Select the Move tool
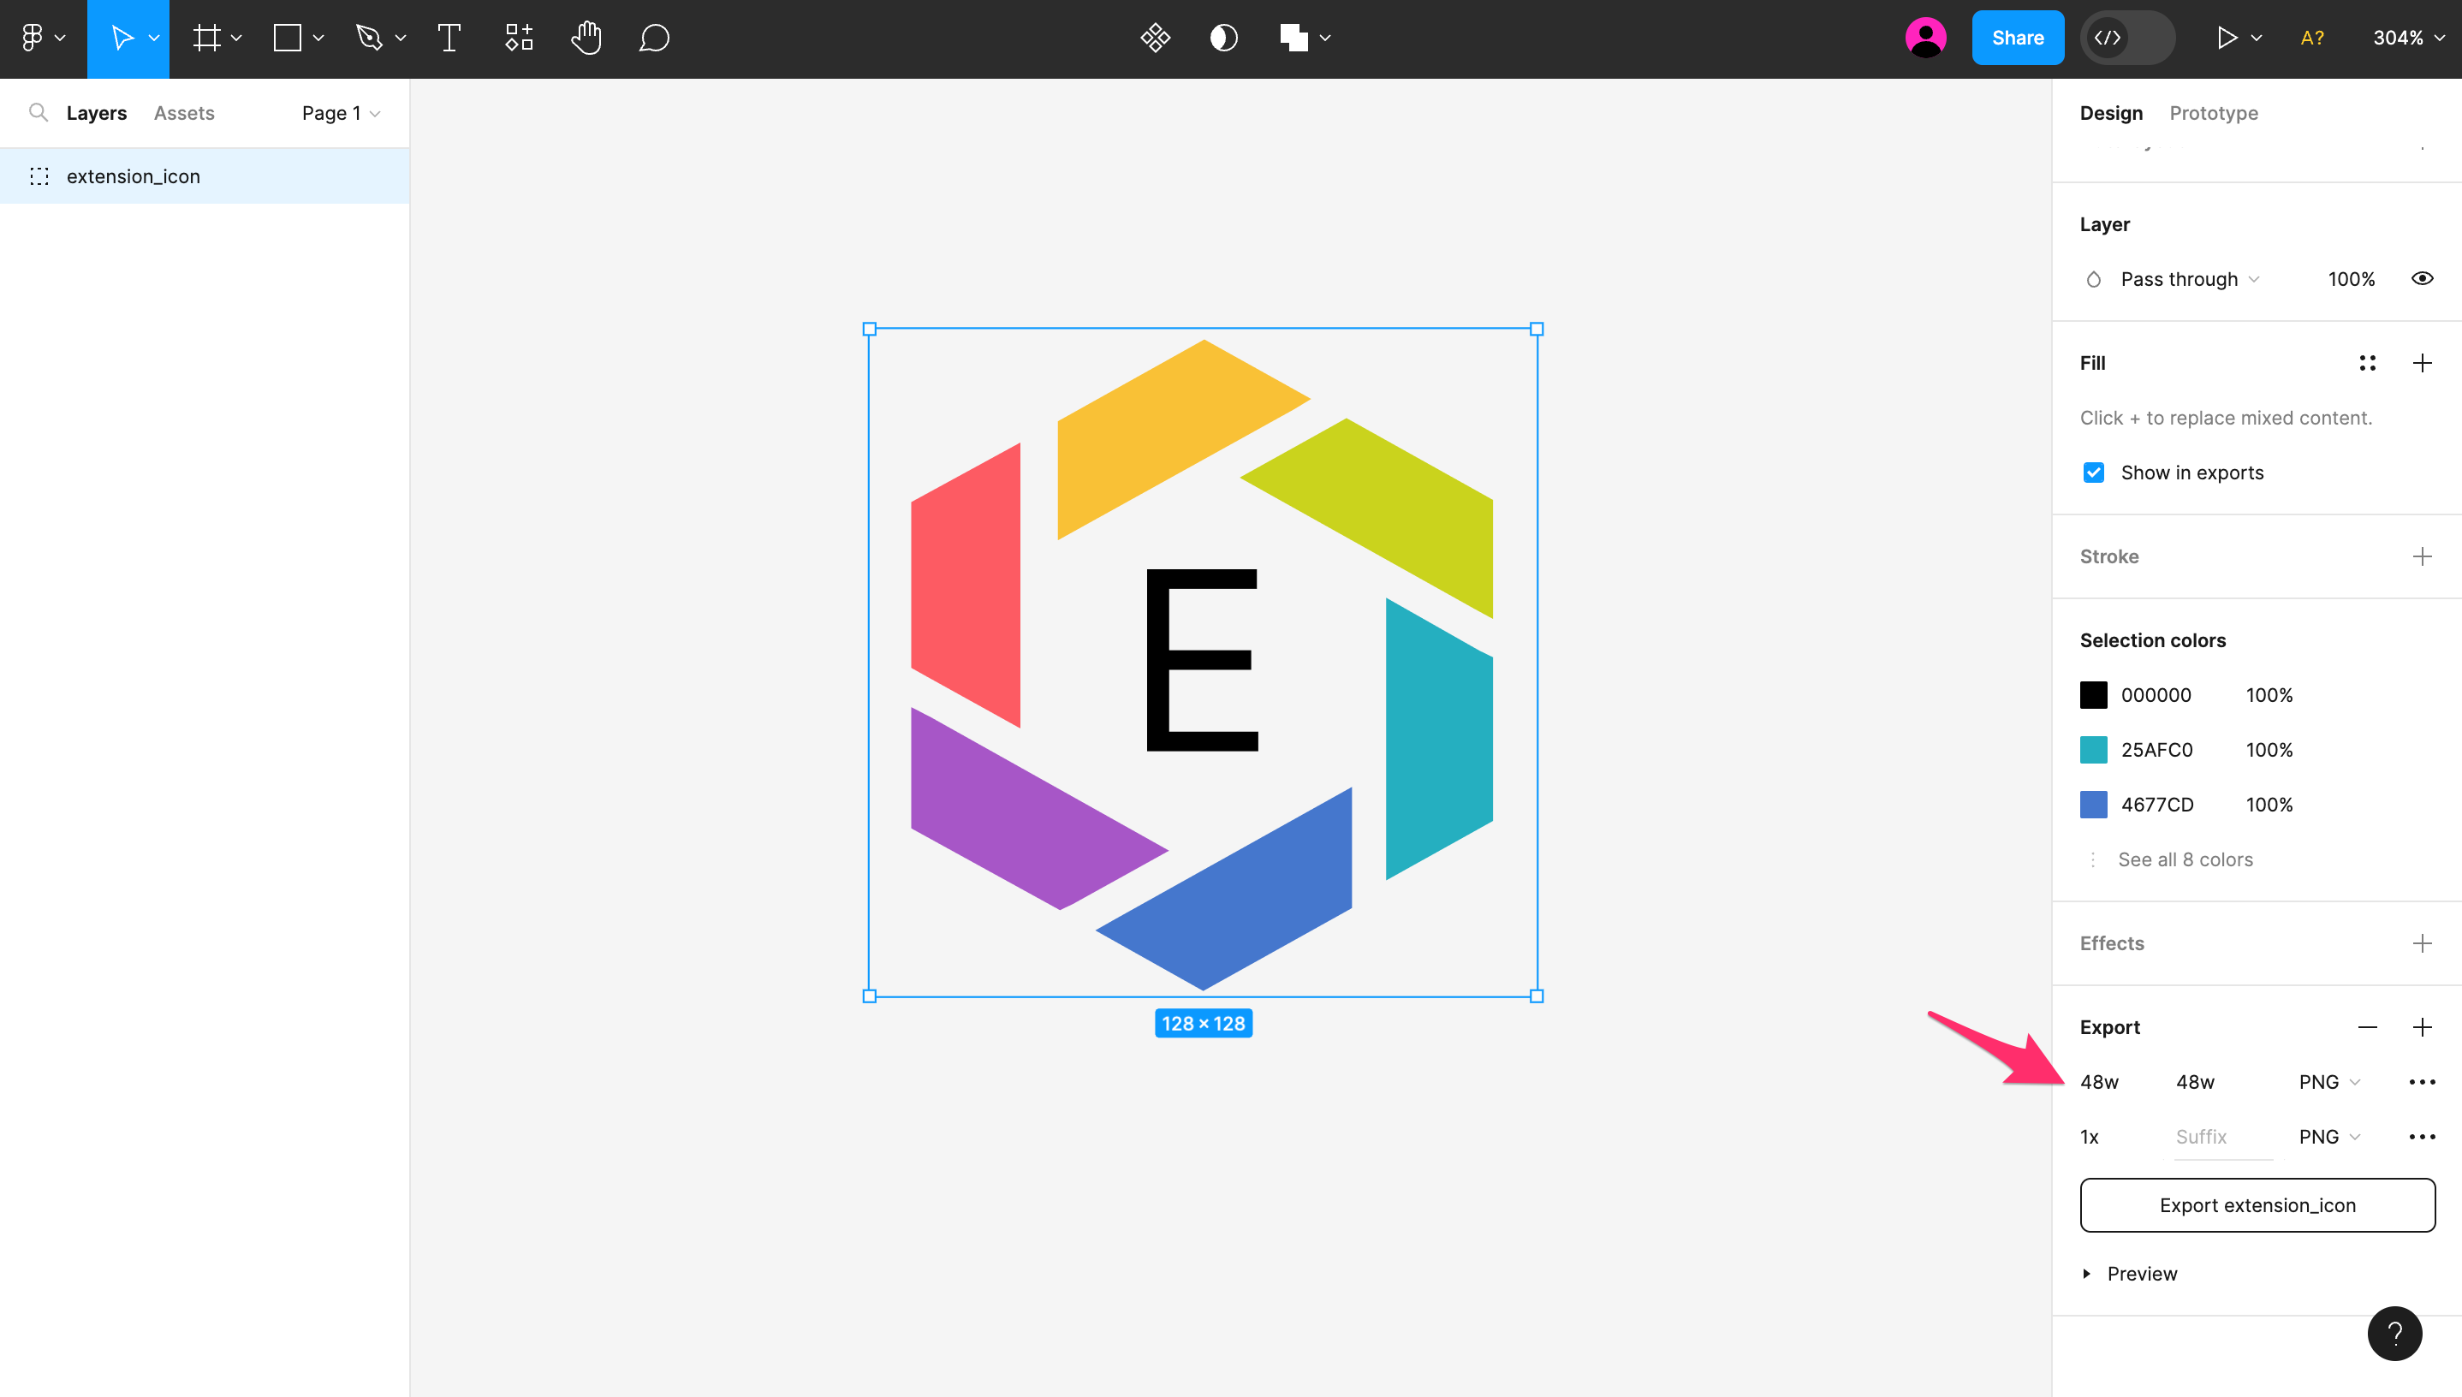Image resolution: width=2462 pixels, height=1397 pixels. [122, 39]
